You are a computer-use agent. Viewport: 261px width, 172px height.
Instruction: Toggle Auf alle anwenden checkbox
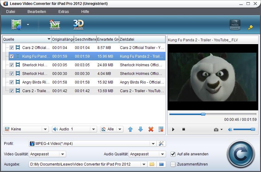(x=173, y=154)
